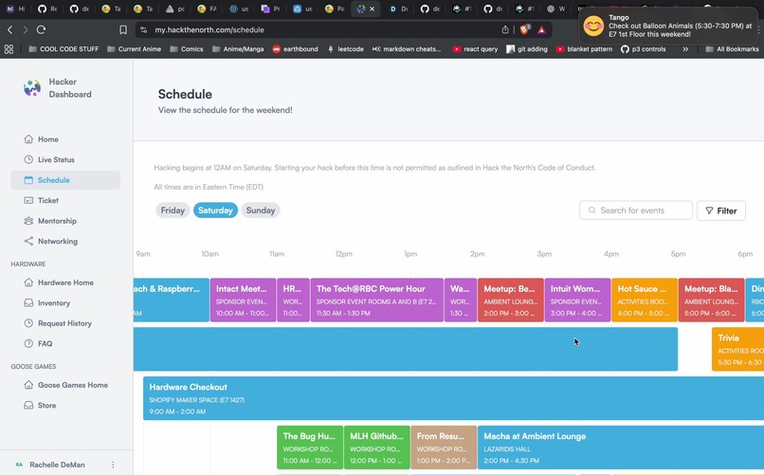Select the Sunday day tab

(x=260, y=210)
